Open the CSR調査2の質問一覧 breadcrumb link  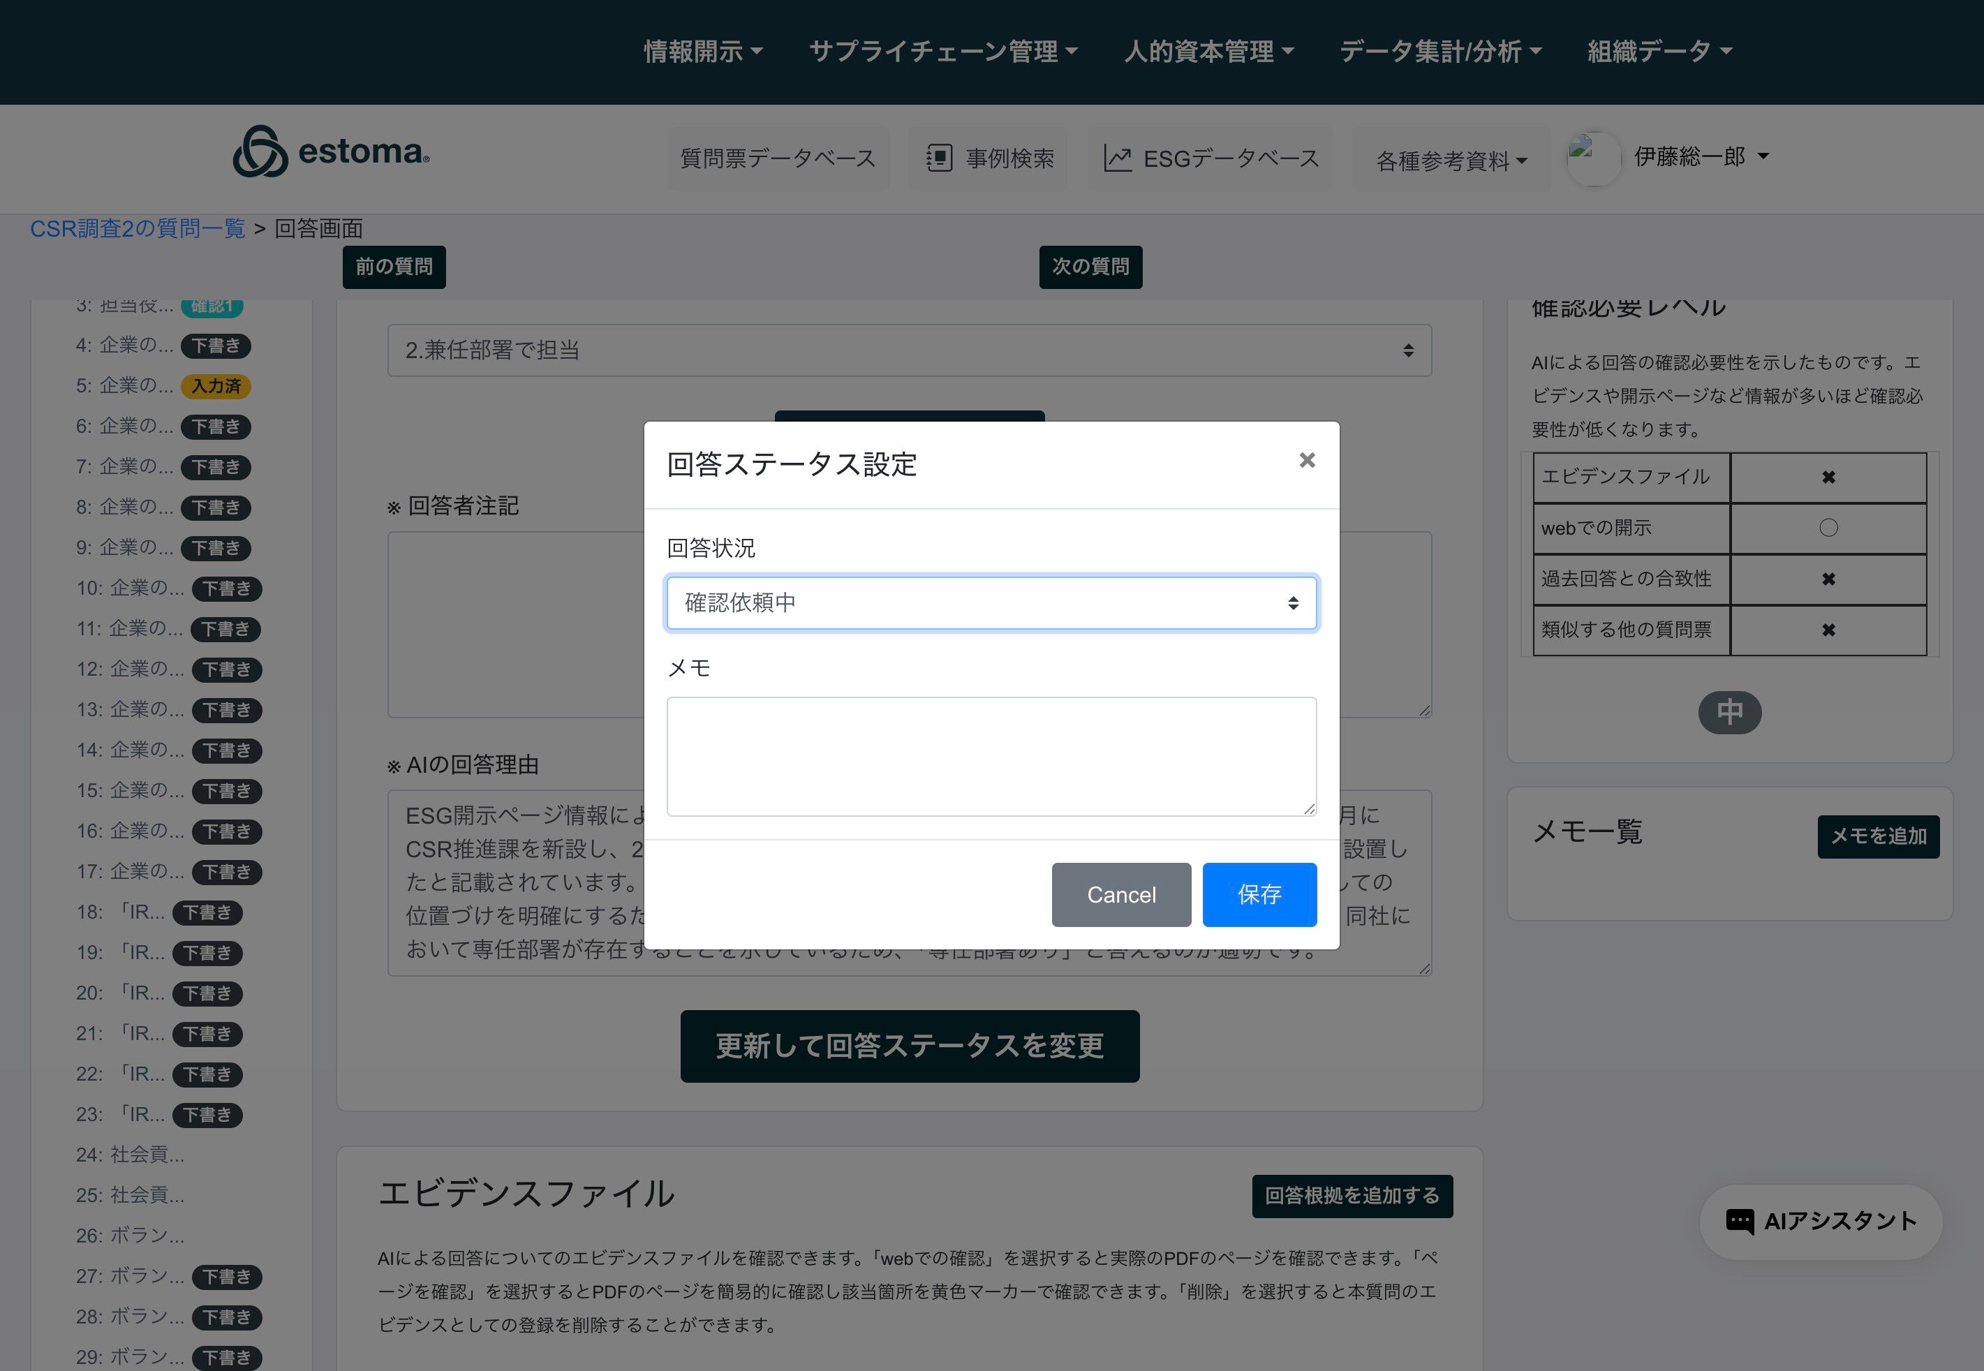(x=138, y=228)
